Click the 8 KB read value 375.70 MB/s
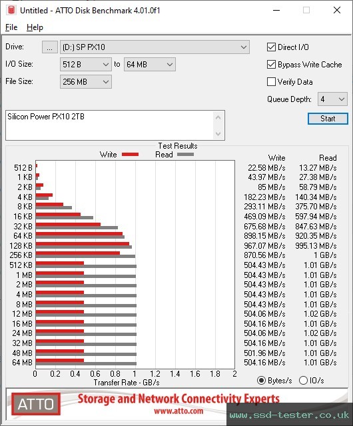 pos(316,207)
